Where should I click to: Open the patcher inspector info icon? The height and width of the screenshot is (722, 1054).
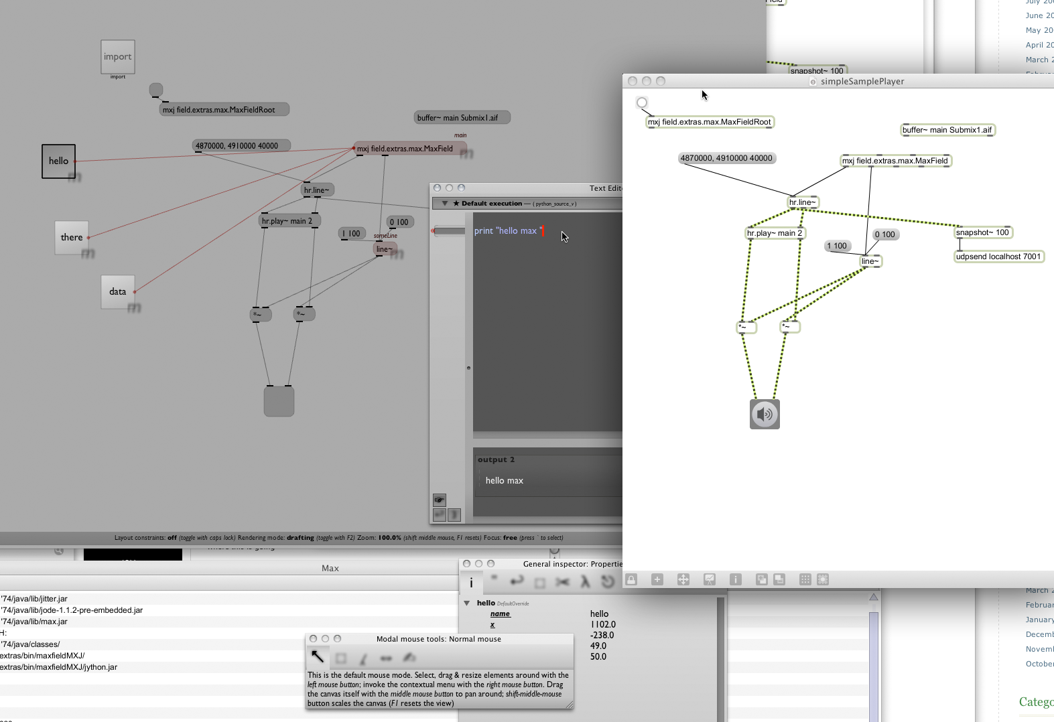736,579
